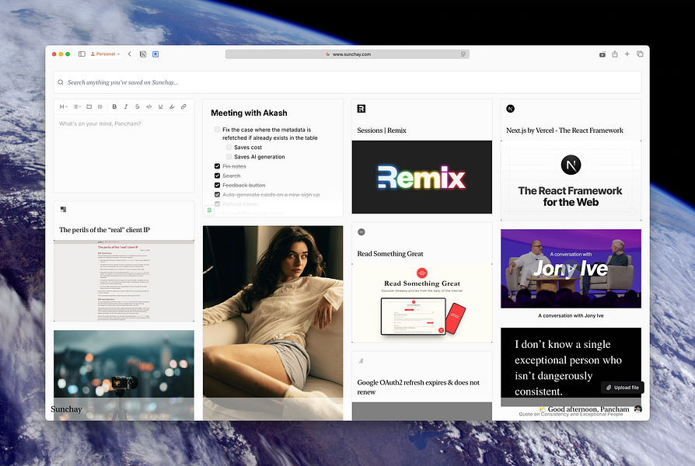Click the Sunchay search field
Screen dimensions: 695x466
(x=347, y=82)
